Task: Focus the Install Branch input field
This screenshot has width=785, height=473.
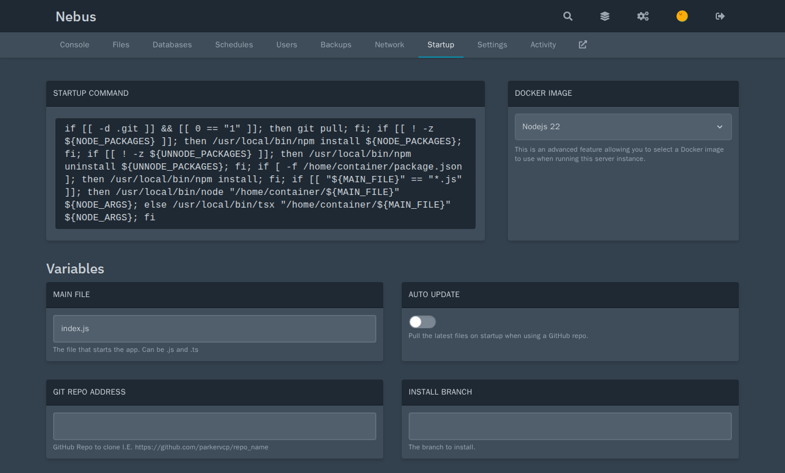Action: 570,426
